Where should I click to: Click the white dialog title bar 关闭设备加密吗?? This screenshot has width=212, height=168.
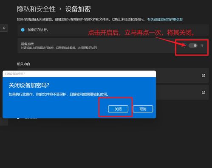coord(79,74)
